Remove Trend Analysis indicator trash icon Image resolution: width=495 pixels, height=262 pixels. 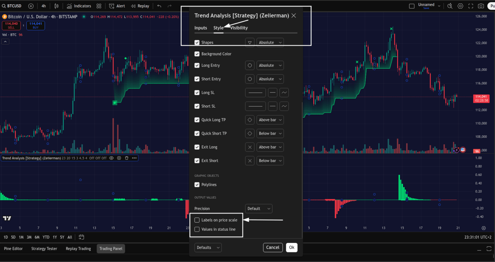[126, 158]
